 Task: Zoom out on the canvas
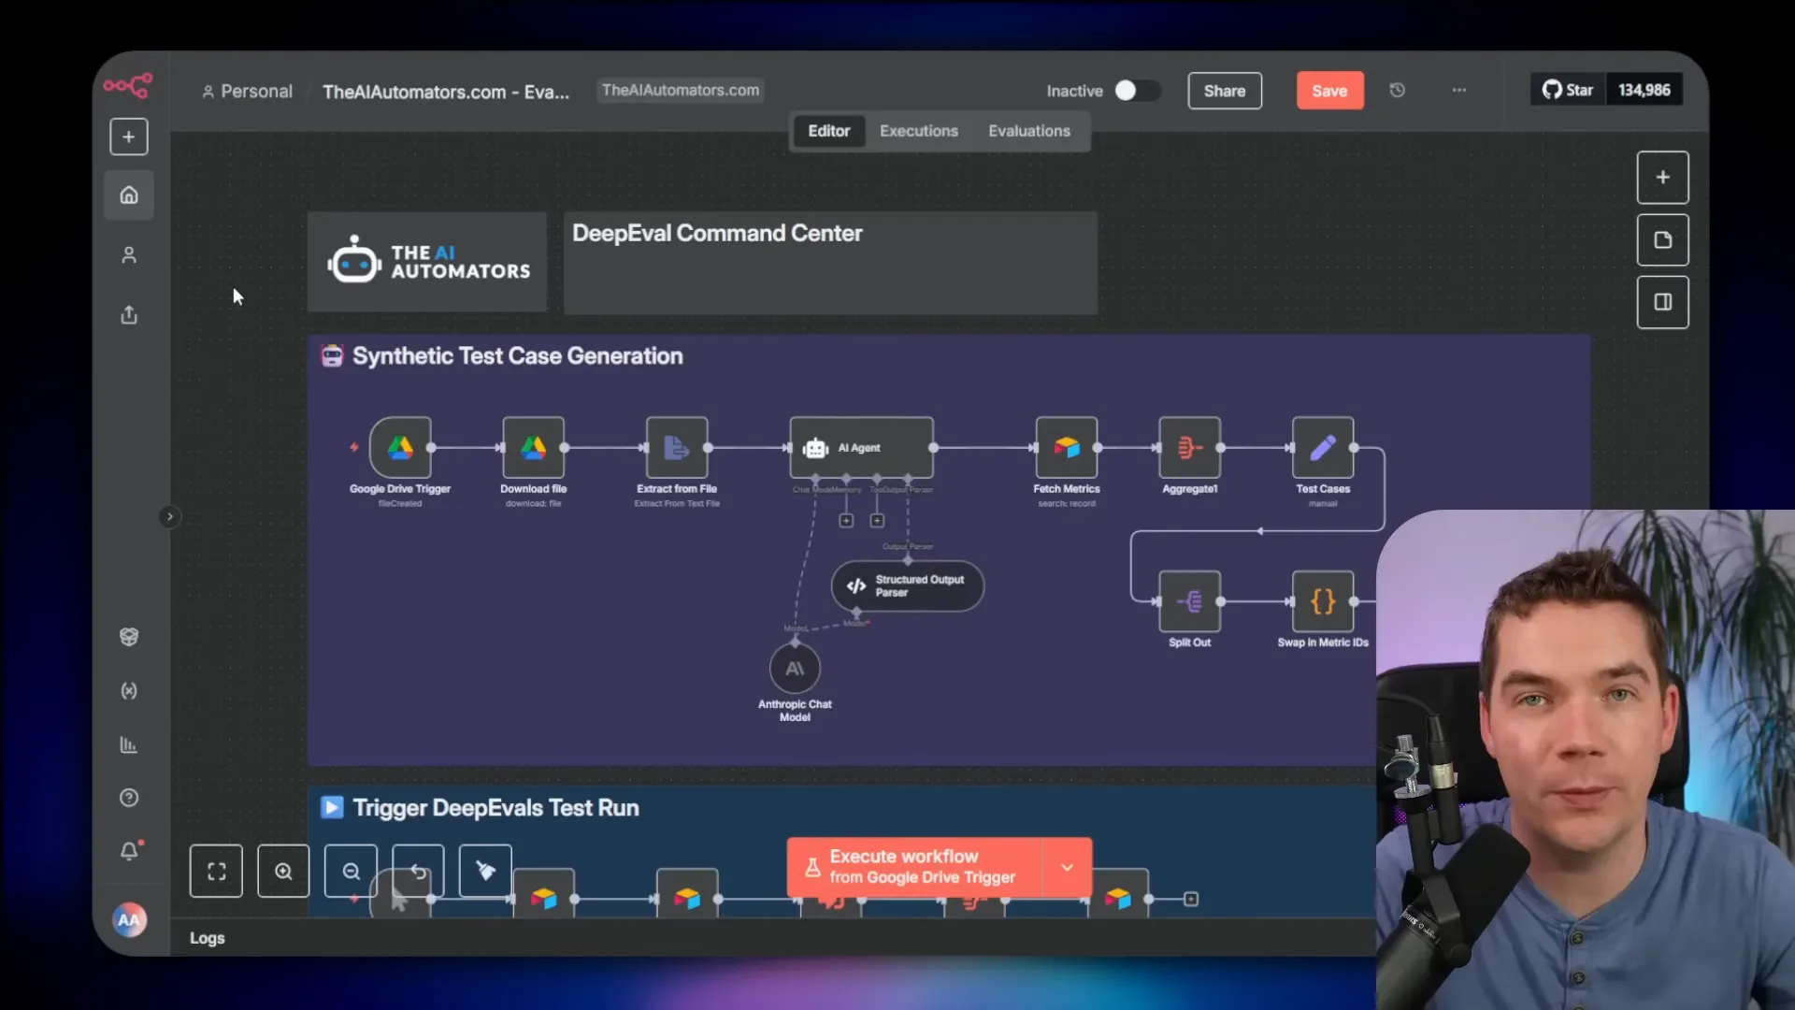[351, 872]
